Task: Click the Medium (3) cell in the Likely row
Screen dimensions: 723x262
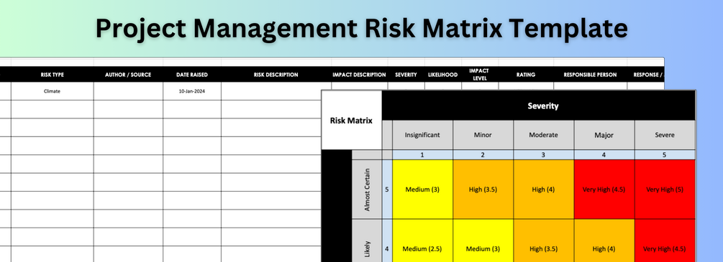Action: click(x=483, y=240)
